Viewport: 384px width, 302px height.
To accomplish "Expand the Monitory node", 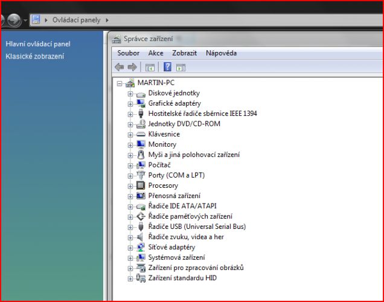I will coord(130,145).
